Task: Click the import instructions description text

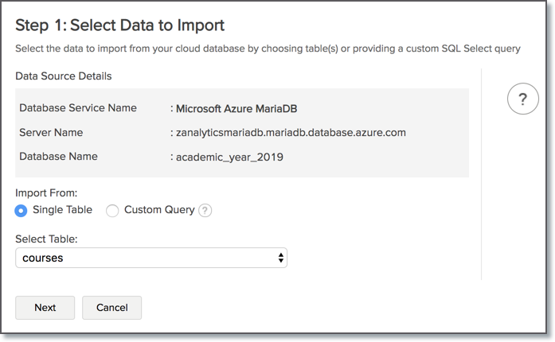Action: [268, 49]
